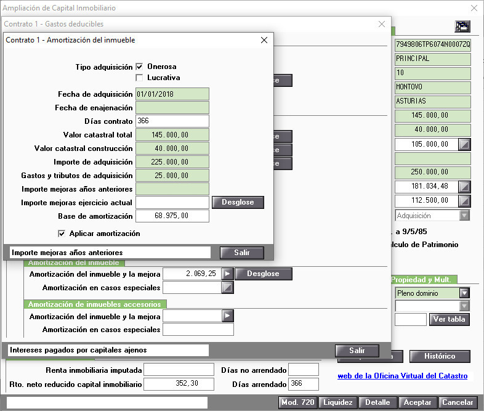Click the ASTURIAS field
484x411 pixels.
coord(433,102)
